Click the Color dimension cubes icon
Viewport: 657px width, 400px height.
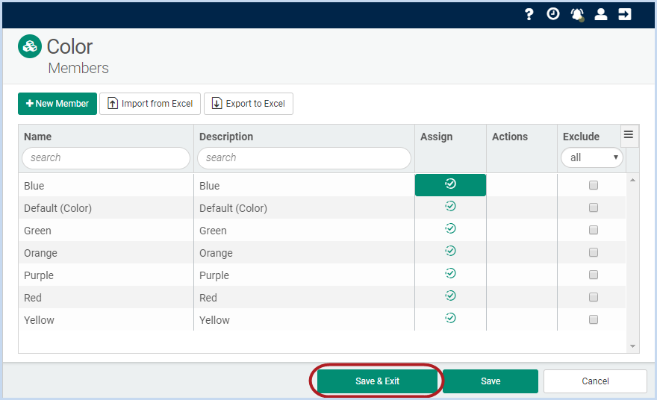[30, 46]
